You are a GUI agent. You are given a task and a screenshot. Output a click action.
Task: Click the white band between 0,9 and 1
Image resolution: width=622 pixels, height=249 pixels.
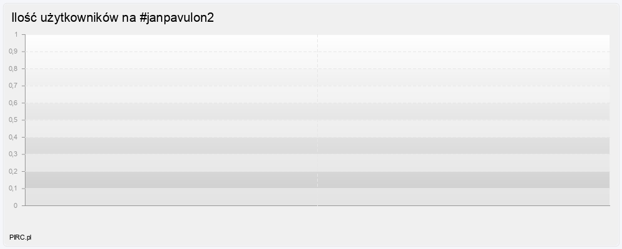[x=317, y=44]
